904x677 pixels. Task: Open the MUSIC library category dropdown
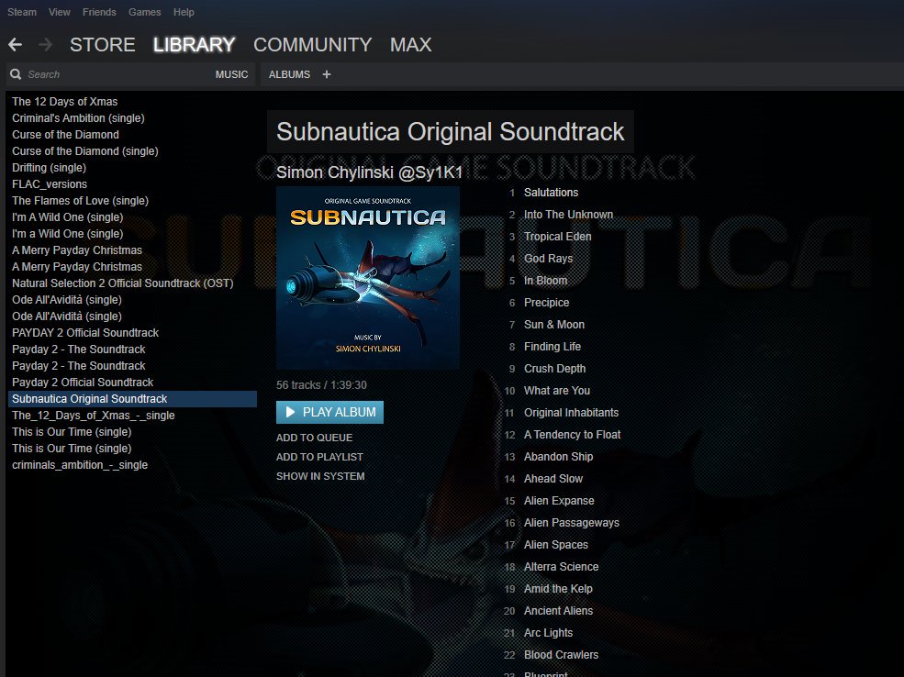click(232, 74)
